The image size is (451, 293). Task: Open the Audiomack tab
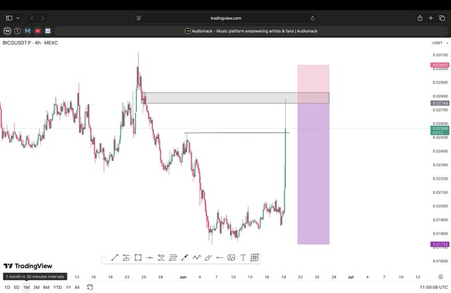(251, 31)
